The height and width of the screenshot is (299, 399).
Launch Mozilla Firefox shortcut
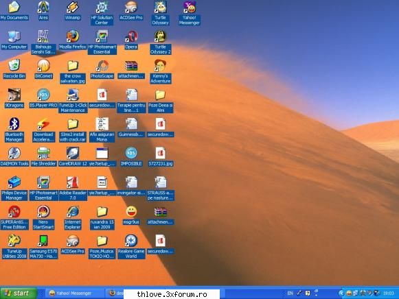pos(73,40)
